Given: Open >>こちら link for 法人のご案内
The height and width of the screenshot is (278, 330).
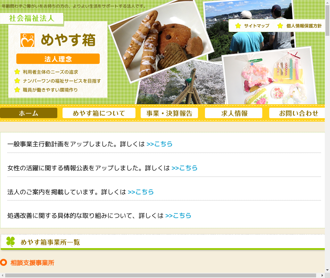Looking at the screenshot, I should pyautogui.click(x=141, y=192).
